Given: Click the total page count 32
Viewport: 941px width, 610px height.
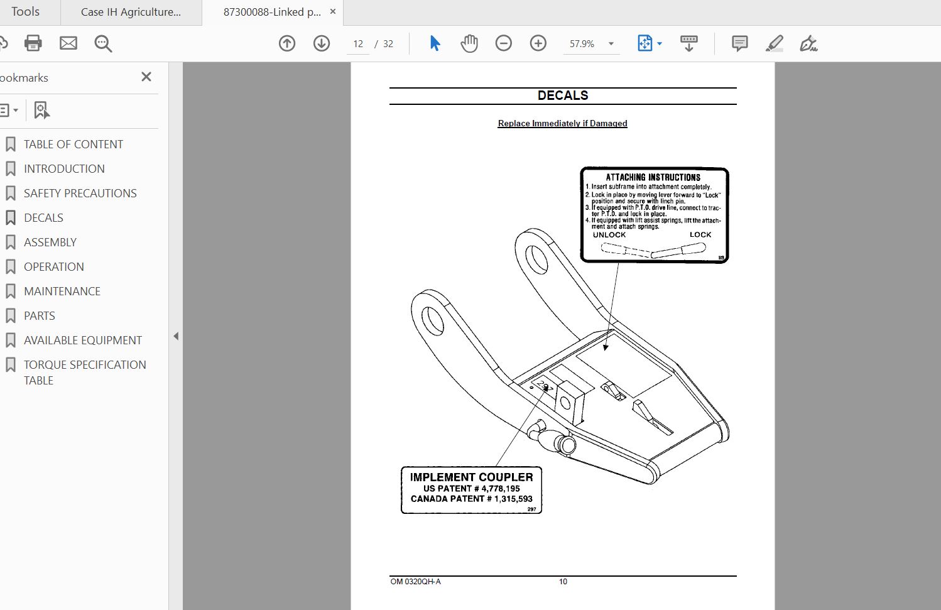Looking at the screenshot, I should (388, 44).
